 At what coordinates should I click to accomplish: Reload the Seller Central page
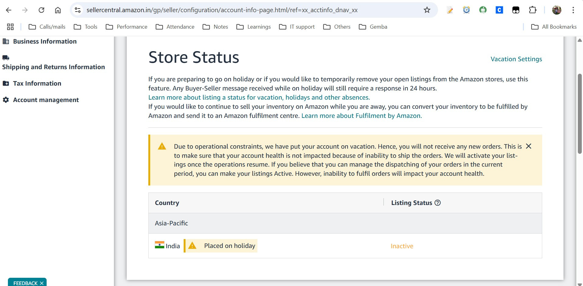point(41,10)
